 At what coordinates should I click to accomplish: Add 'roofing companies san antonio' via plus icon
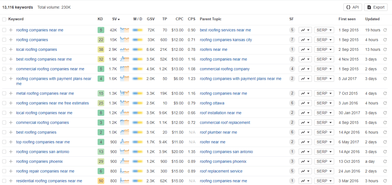click(x=11, y=152)
